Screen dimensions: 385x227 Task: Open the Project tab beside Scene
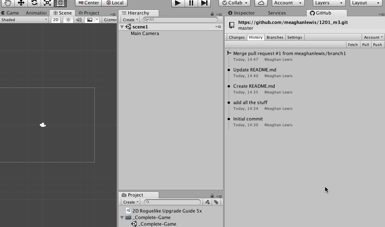tap(89, 13)
